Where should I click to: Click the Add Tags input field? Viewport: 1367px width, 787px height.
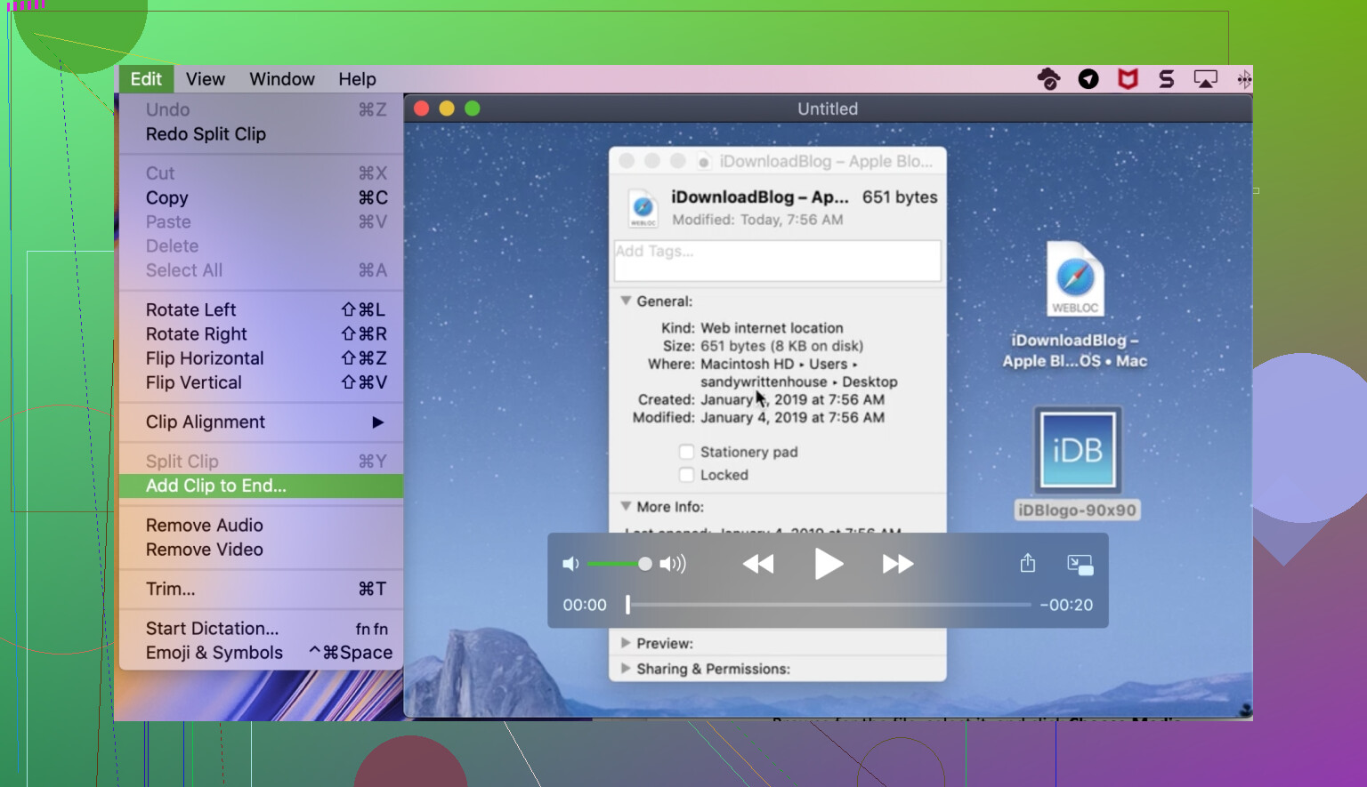(777, 261)
